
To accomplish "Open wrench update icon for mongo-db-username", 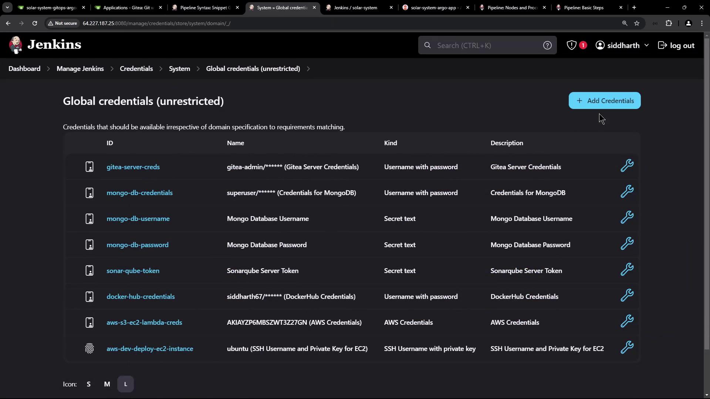I will [x=627, y=217].
